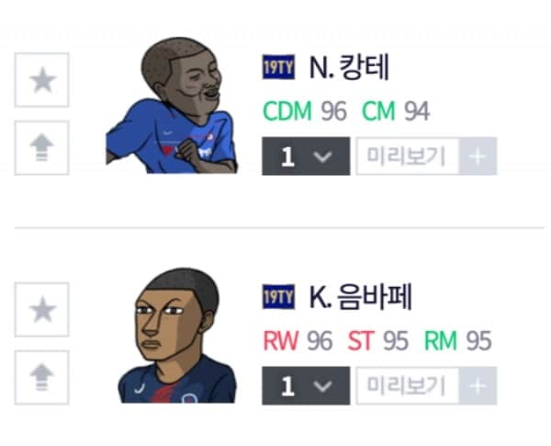This screenshot has width=551, height=446.
Task: Select the CDM 96 position rating of 캉테
Action: click(305, 111)
